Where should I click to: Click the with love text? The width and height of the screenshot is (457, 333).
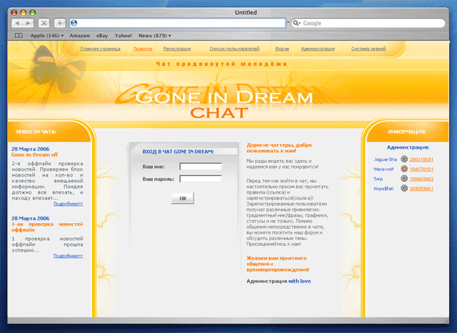point(300,281)
